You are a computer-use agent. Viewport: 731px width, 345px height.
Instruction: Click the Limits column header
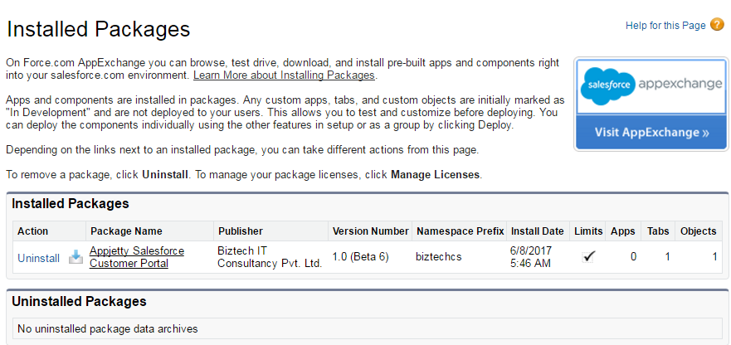(588, 231)
